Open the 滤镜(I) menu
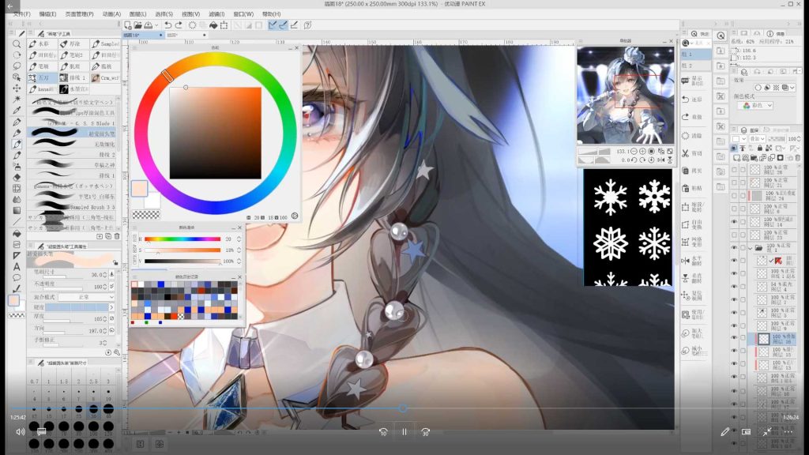809x455 pixels. (216, 14)
